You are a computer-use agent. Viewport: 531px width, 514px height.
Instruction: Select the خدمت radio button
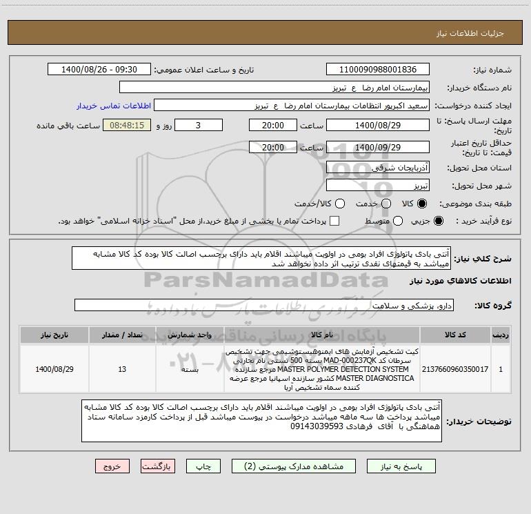point(386,204)
